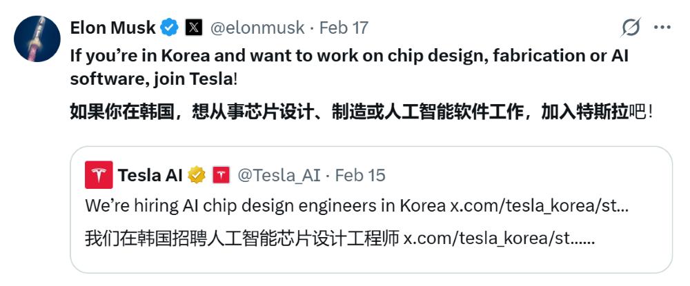Click the Grok icon on the post
690x286 pixels.
631,28
